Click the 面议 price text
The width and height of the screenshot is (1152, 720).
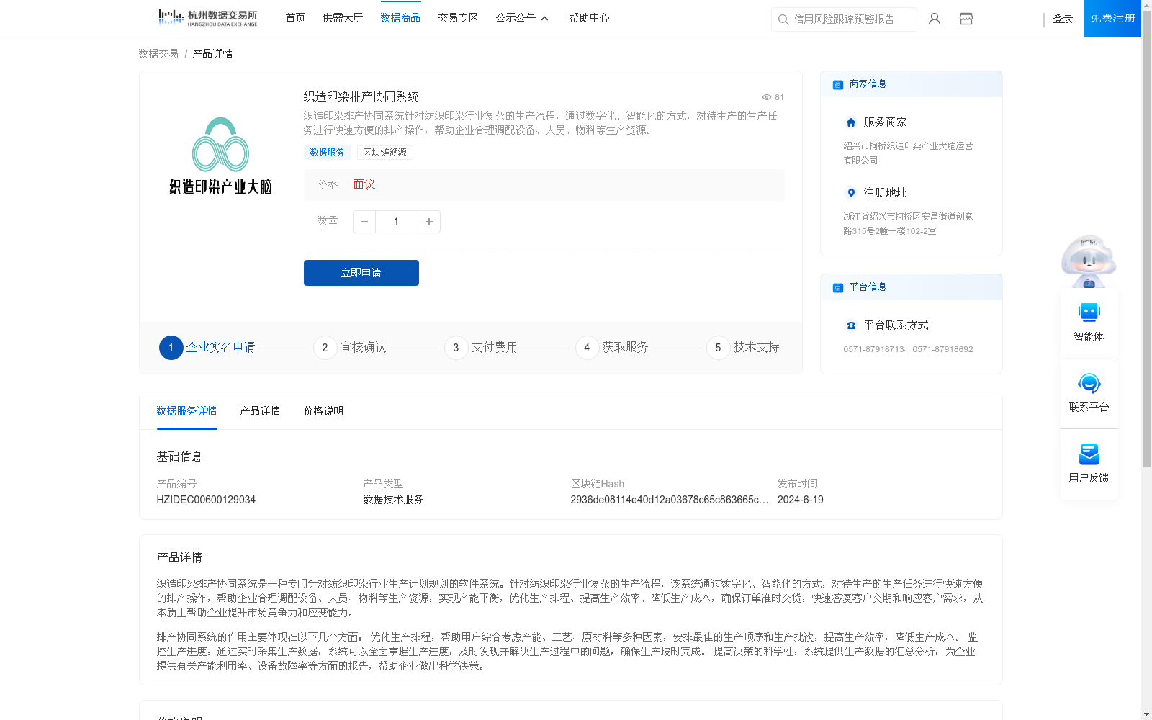click(364, 185)
